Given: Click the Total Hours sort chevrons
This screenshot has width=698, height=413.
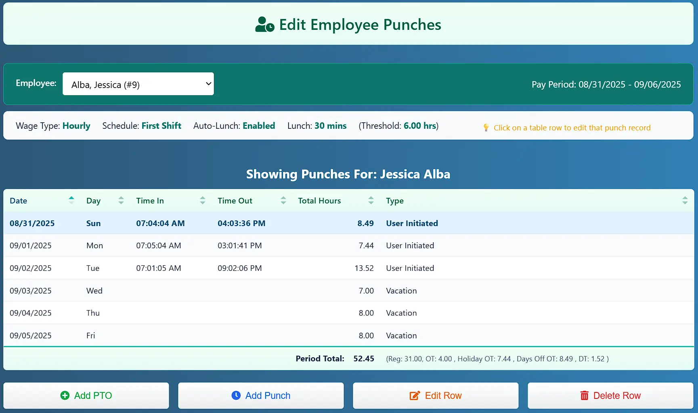Looking at the screenshot, I should pos(371,200).
